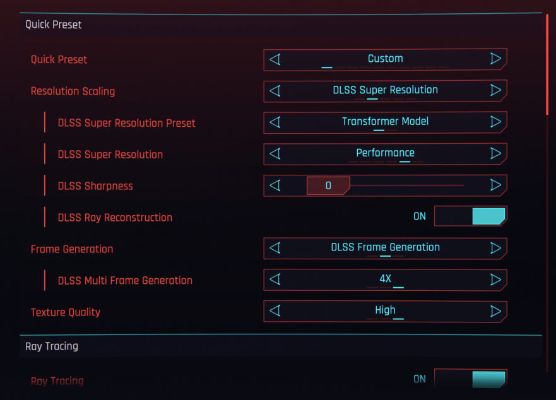
Task: Click right arrow next to Performance
Action: coord(495,153)
